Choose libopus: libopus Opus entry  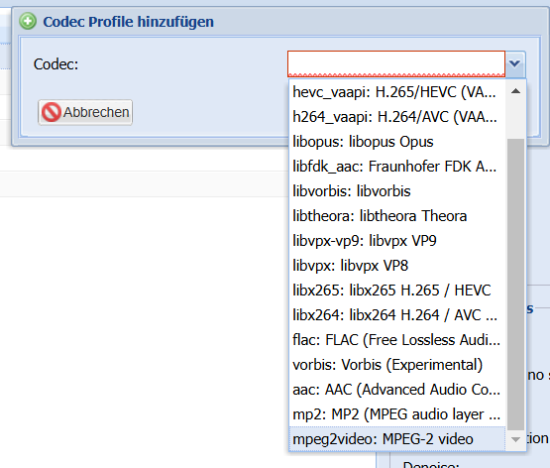coord(397,142)
